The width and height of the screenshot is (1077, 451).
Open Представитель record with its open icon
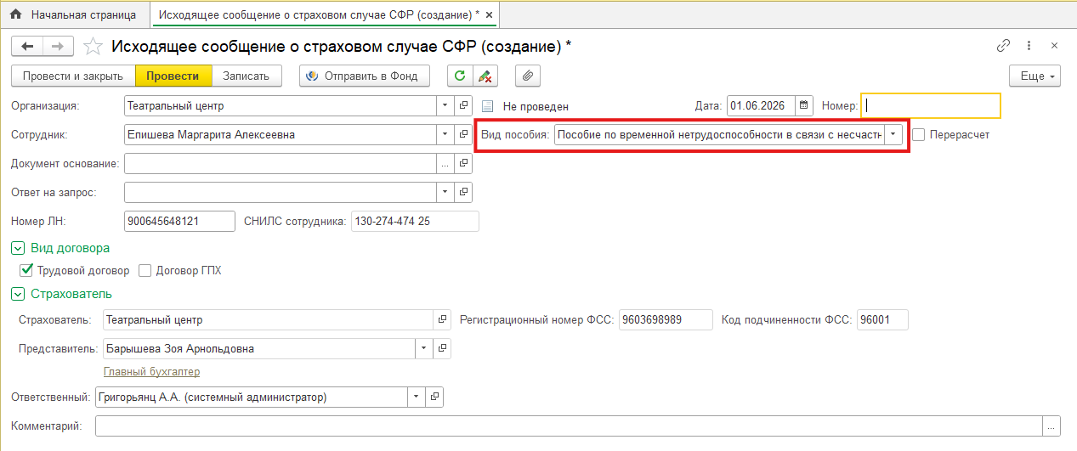point(442,348)
